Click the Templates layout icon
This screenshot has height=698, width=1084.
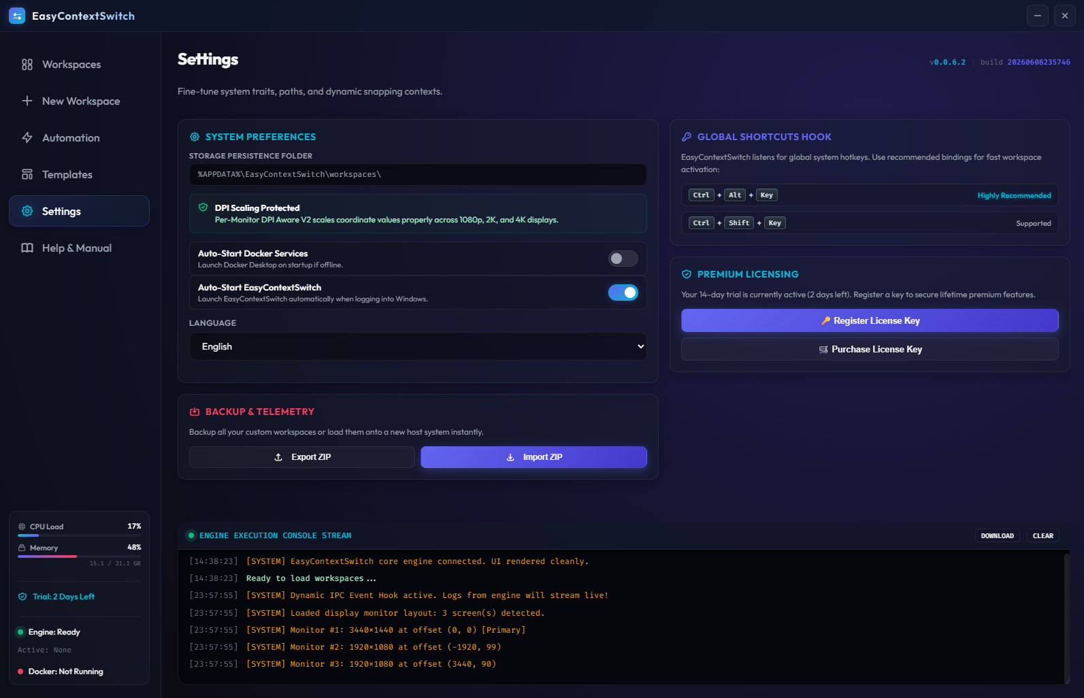(x=27, y=174)
